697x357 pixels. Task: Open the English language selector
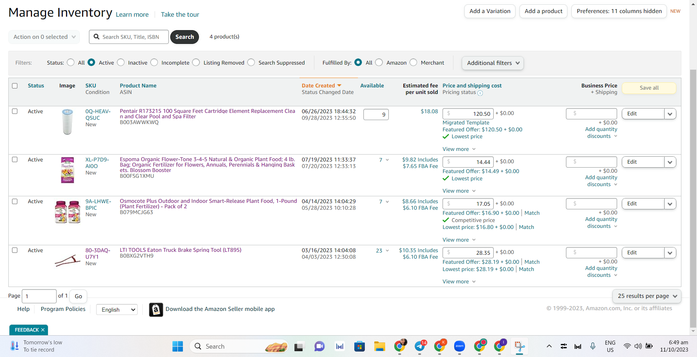click(x=117, y=309)
